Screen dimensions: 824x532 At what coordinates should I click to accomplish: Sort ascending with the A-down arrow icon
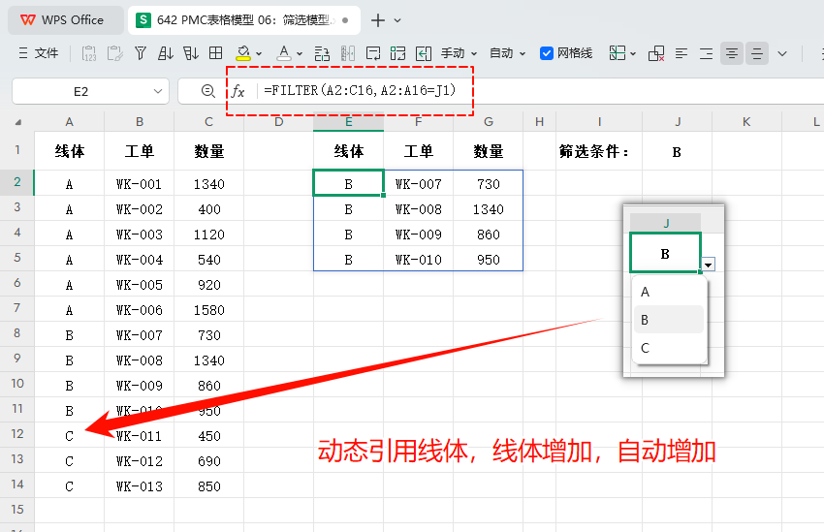click(166, 53)
